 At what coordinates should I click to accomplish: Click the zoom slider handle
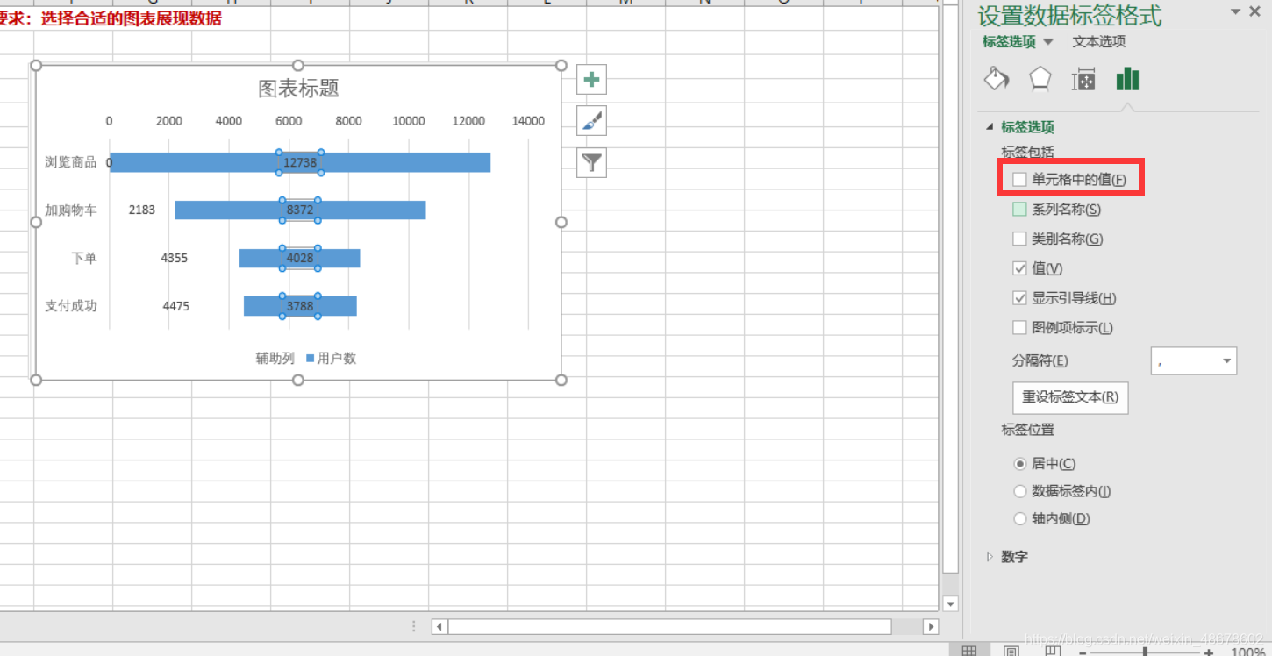click(1145, 652)
